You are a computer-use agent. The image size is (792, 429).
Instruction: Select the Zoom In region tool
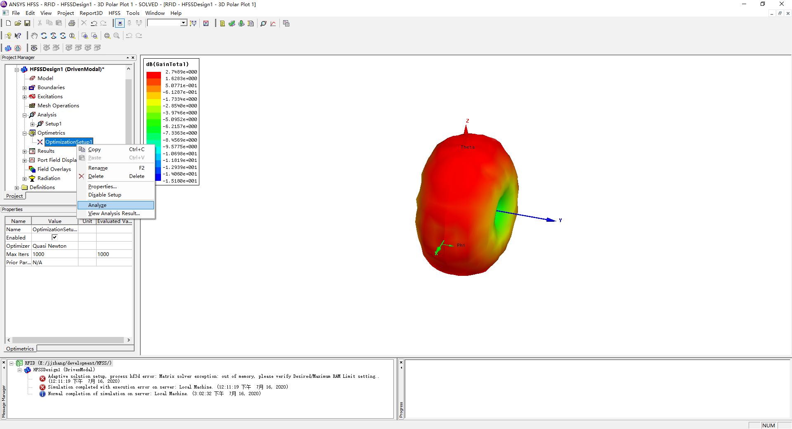point(85,36)
